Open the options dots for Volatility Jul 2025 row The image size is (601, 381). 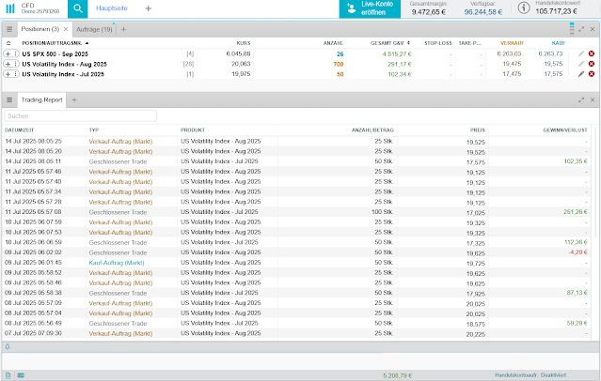click(16, 74)
